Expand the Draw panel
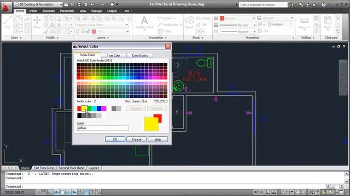 tap(16, 38)
